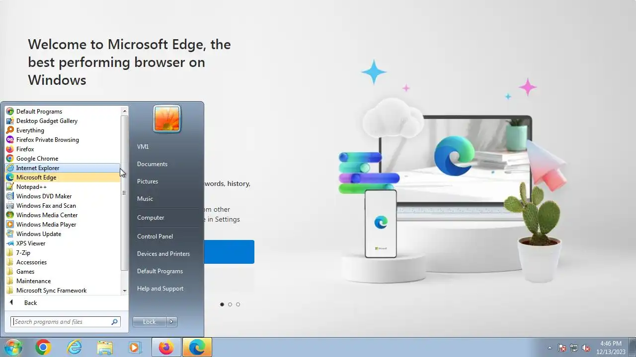Screen dimensions: 636x357
Task: Click the taskbar clock showing 4:46 PM
Action: coord(611,348)
